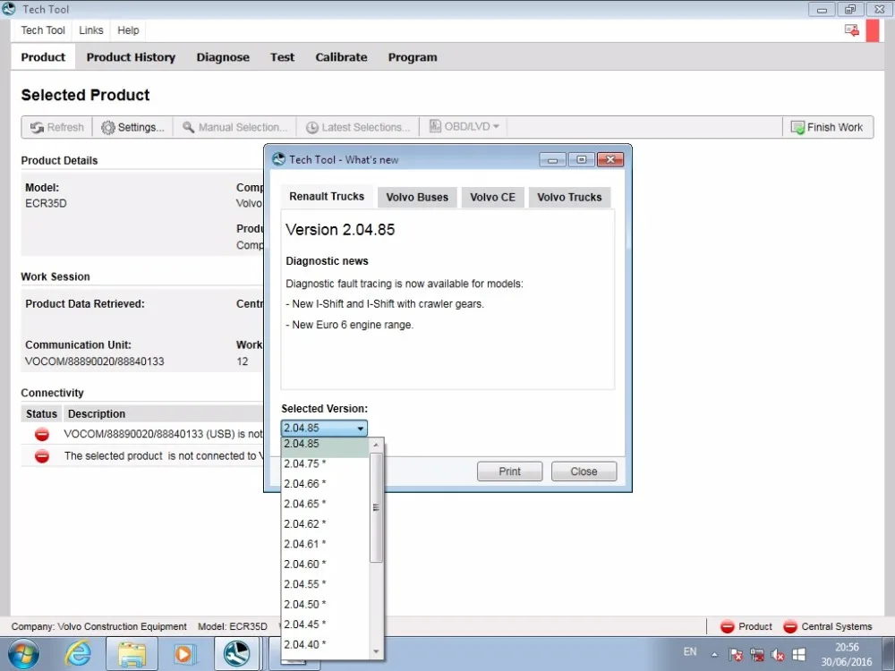This screenshot has height=671, width=895.
Task: Close the What's new dialog via Close button
Action: pyautogui.click(x=584, y=471)
